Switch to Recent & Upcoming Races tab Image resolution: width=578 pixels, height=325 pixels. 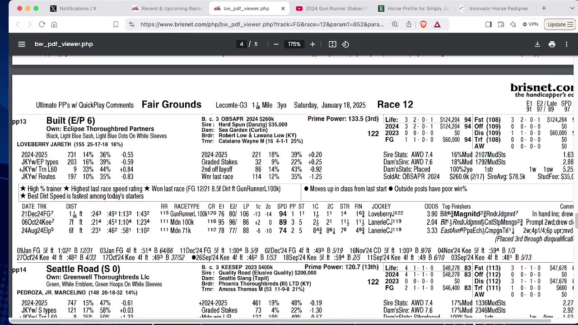point(168,8)
